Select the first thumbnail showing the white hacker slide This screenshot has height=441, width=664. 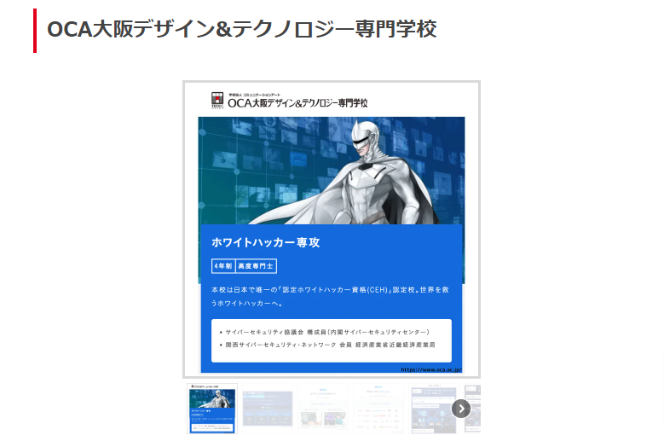coord(212,409)
